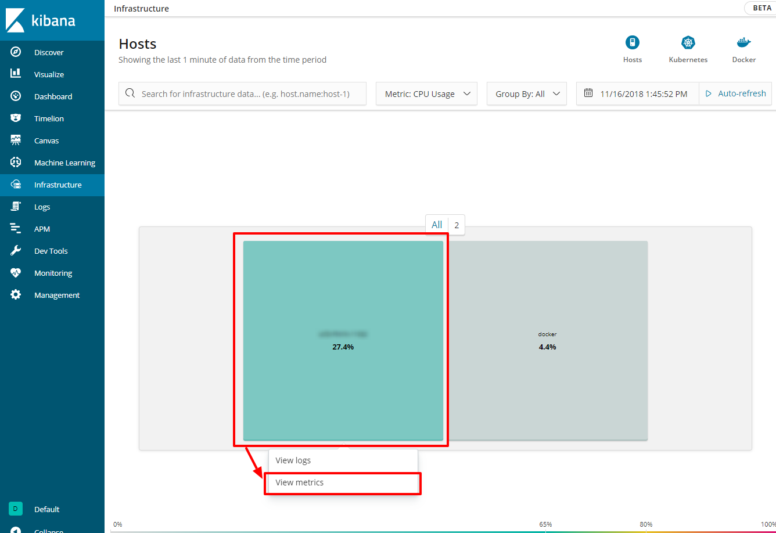Go to the Logs menu label
The width and height of the screenshot is (776, 533).
coord(42,207)
